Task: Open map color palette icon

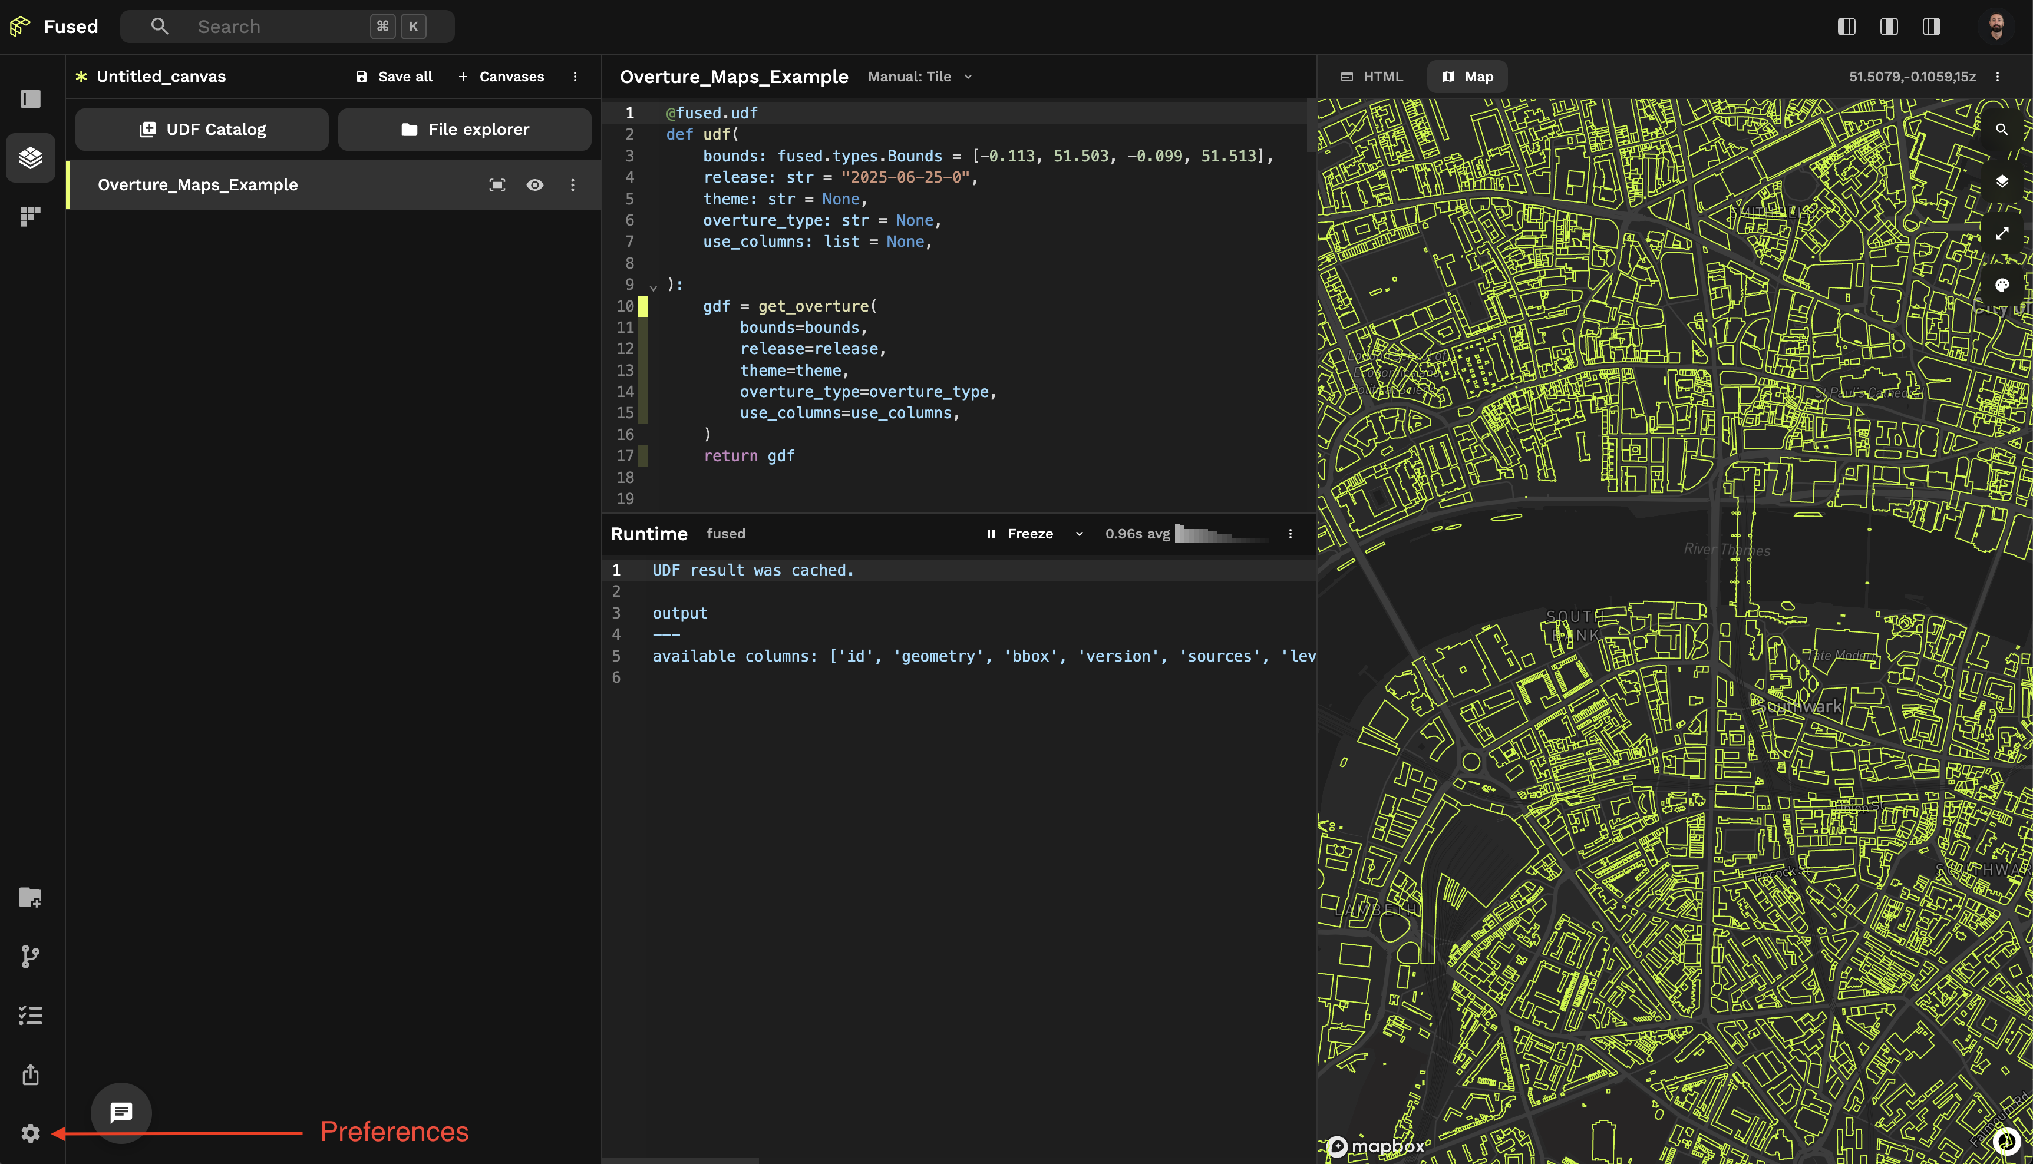Action: click(x=2001, y=285)
